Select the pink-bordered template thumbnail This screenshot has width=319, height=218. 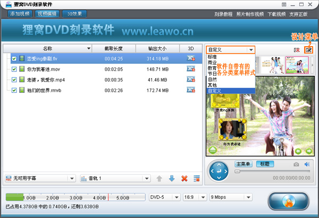[297, 65]
